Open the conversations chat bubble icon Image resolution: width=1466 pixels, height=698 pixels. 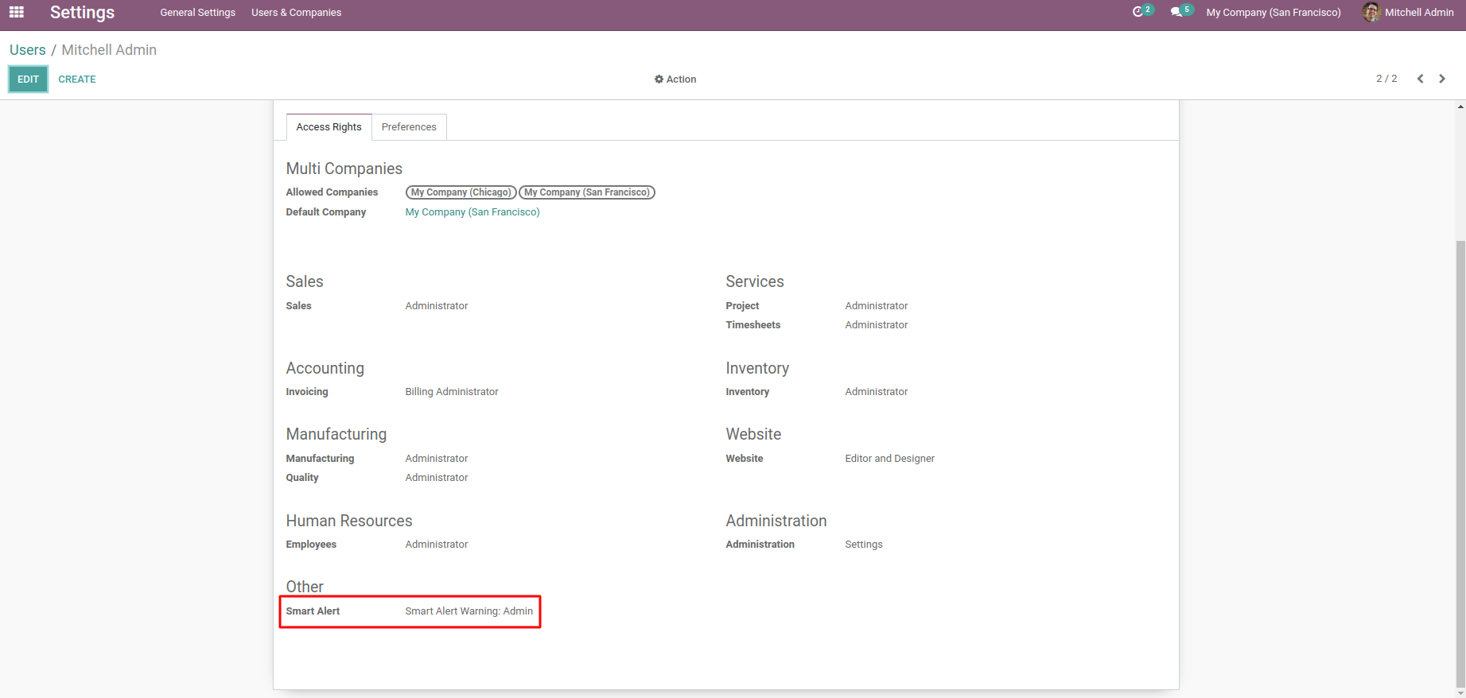(1176, 12)
